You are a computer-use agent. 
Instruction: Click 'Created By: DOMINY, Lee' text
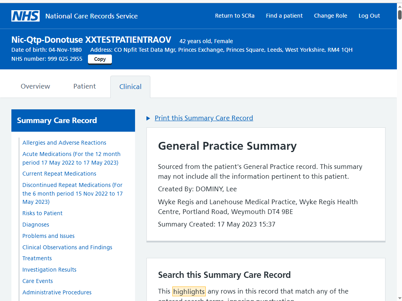[197, 189]
